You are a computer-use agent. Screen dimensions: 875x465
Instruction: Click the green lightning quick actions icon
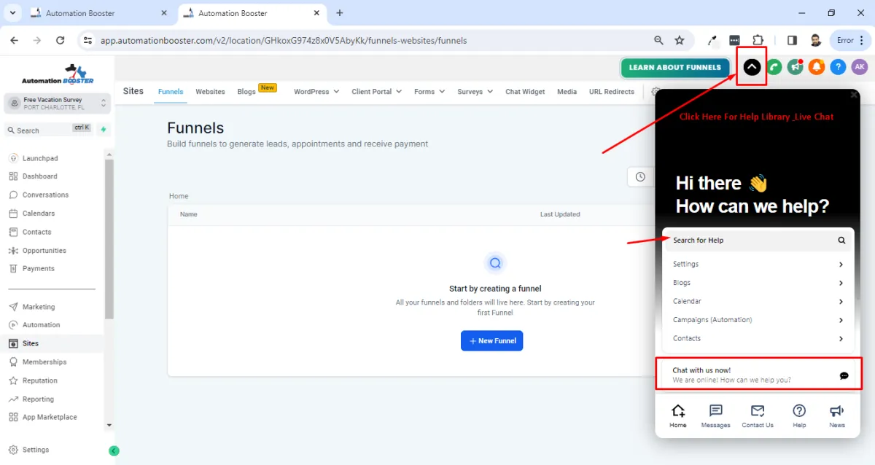pyautogui.click(x=104, y=130)
